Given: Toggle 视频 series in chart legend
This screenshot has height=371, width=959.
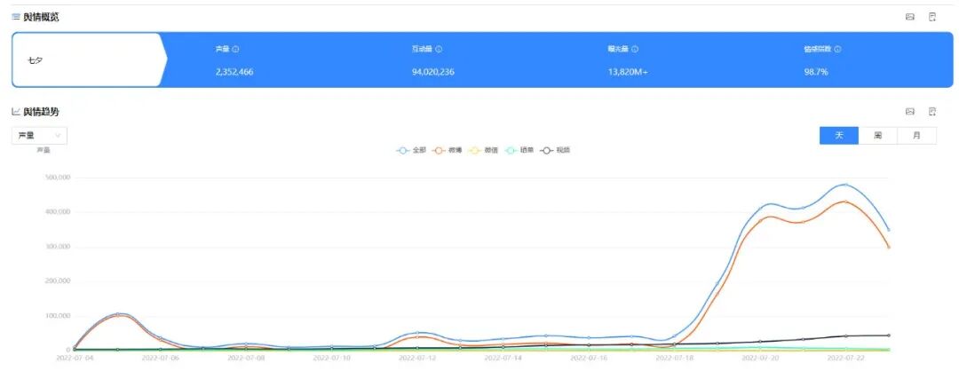Looking at the screenshot, I should point(555,150).
